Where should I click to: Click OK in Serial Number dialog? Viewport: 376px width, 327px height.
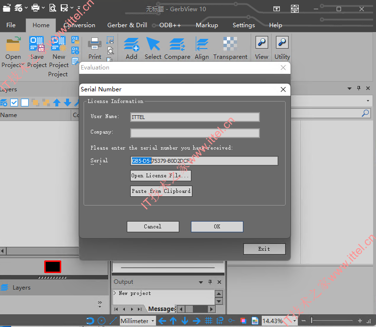click(x=217, y=226)
